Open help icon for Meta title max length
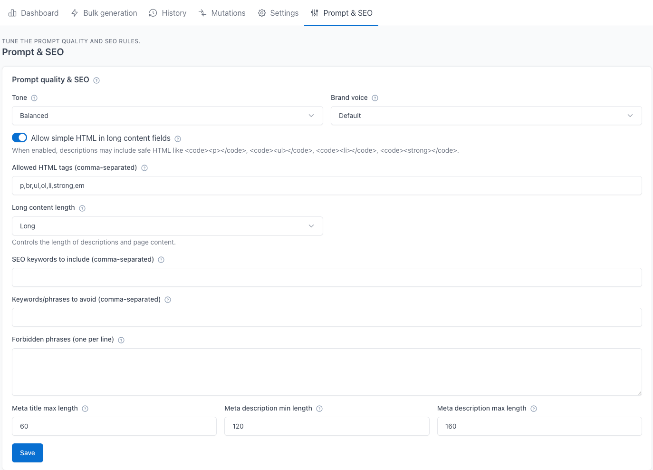Screen dimensions: 653x470 click(85, 409)
